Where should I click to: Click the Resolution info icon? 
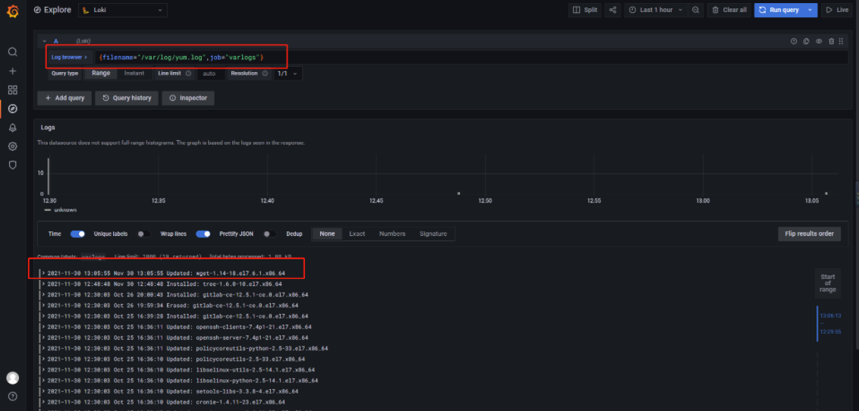(265, 74)
